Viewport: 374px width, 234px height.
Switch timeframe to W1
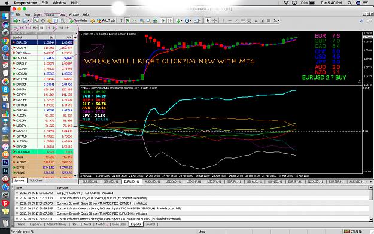click(61, 28)
